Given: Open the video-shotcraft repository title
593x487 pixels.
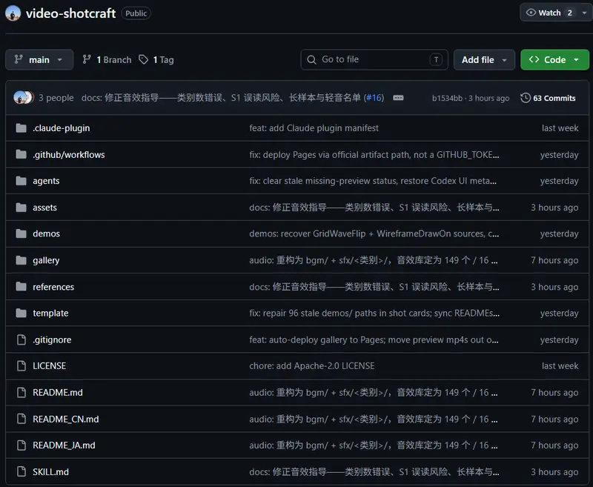Looking at the screenshot, I should (x=70, y=13).
